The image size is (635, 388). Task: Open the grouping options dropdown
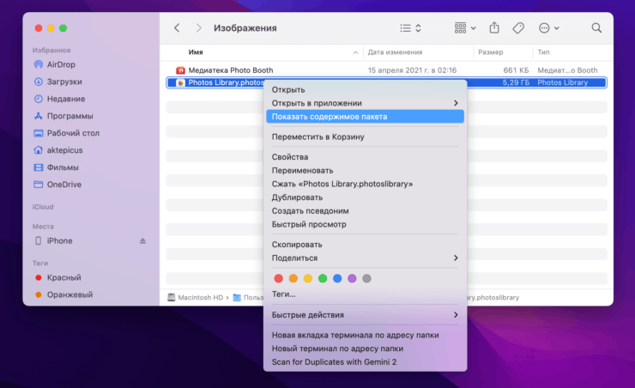point(464,28)
